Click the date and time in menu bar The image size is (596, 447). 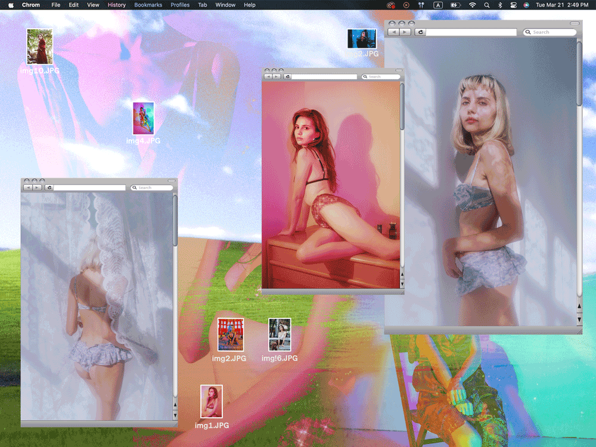564,5
